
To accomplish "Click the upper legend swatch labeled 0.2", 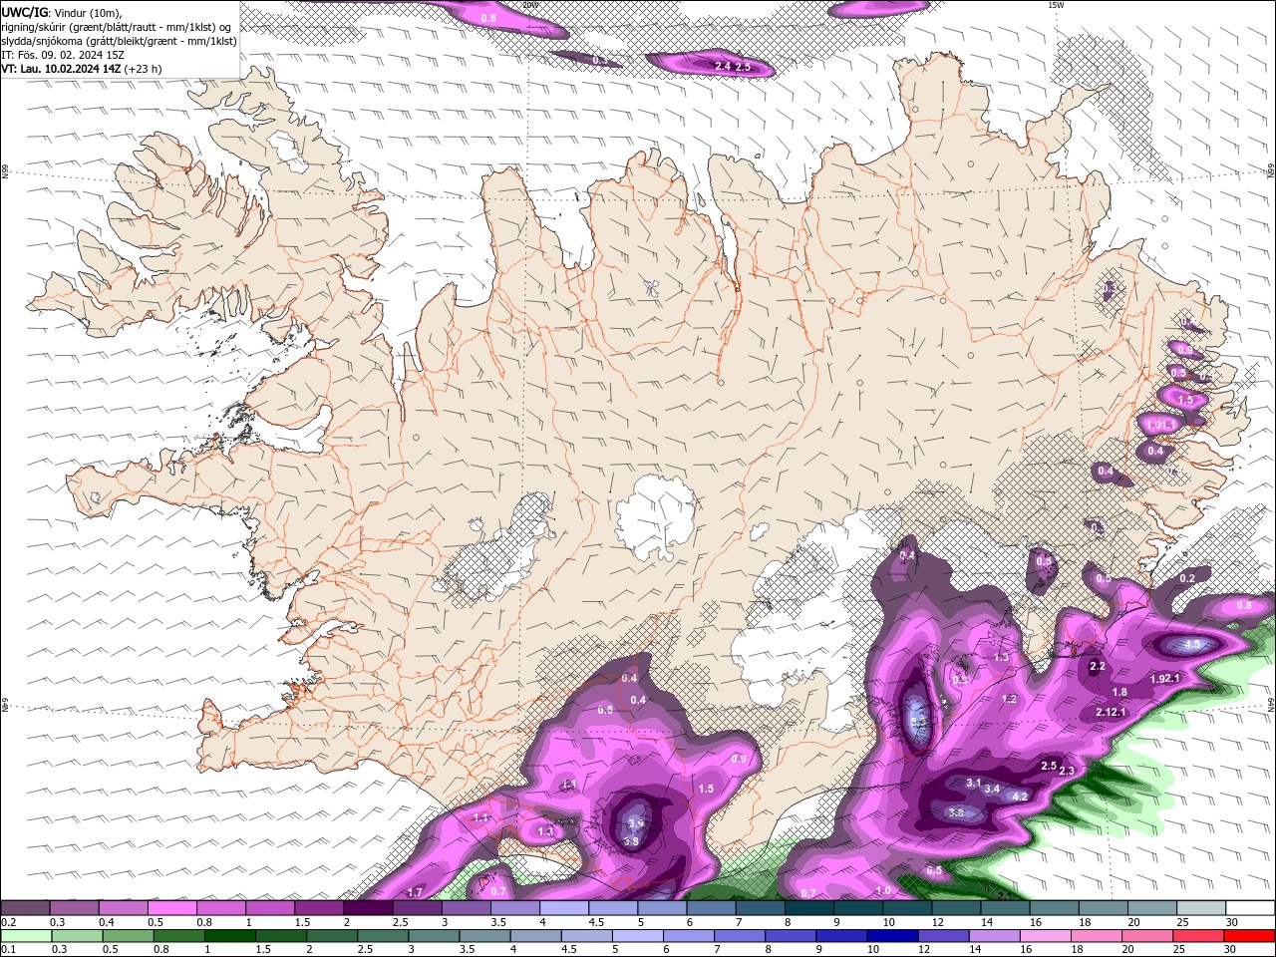I will pos(25,908).
